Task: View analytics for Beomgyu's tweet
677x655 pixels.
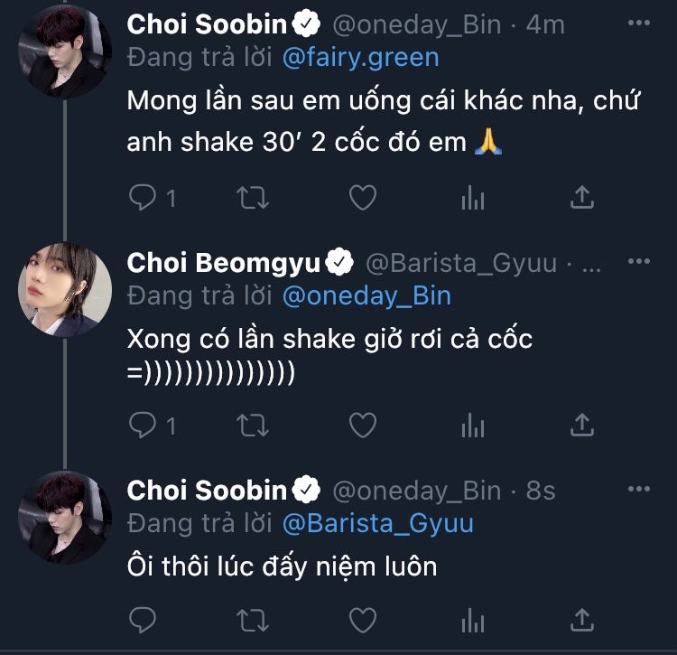Action: coord(473,425)
